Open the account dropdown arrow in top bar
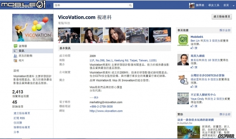This screenshot has height=139, width=236. (233, 6)
